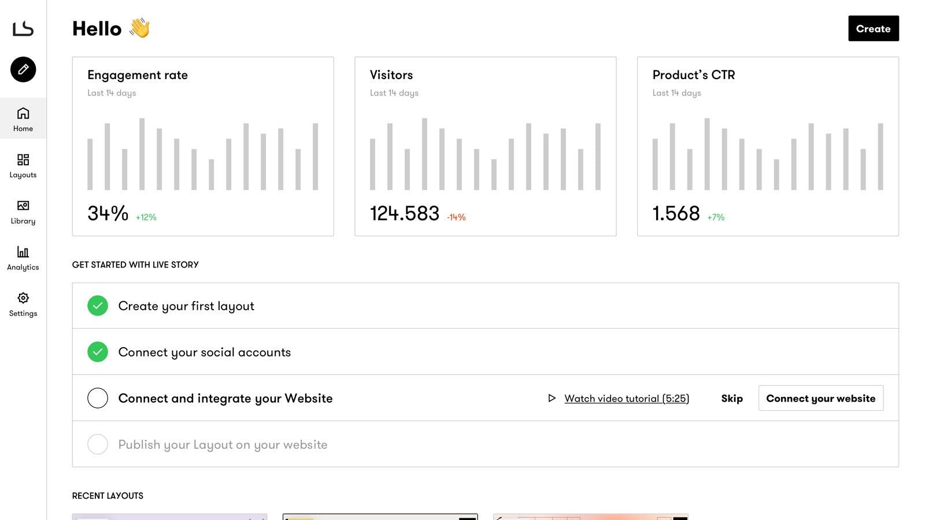Go to Home in the sidebar

click(x=23, y=118)
